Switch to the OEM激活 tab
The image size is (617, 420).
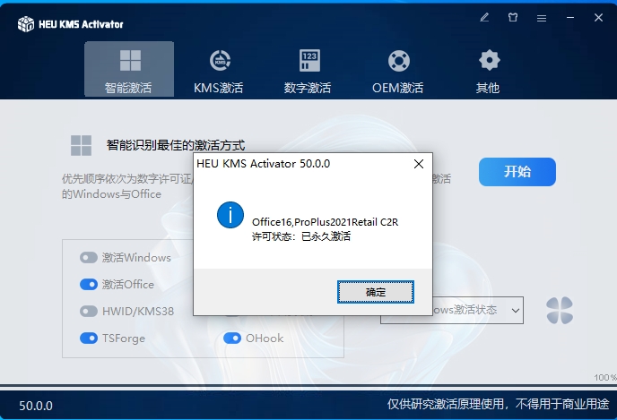[x=398, y=71]
